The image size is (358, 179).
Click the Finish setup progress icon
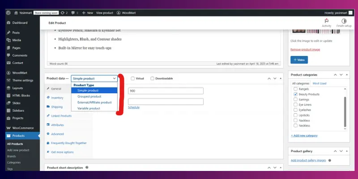pos(344,21)
